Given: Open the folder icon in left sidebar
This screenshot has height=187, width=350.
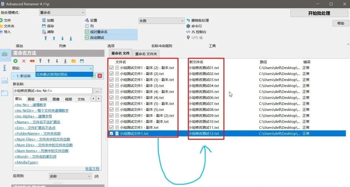Looking at the screenshot, I should [5, 93].
